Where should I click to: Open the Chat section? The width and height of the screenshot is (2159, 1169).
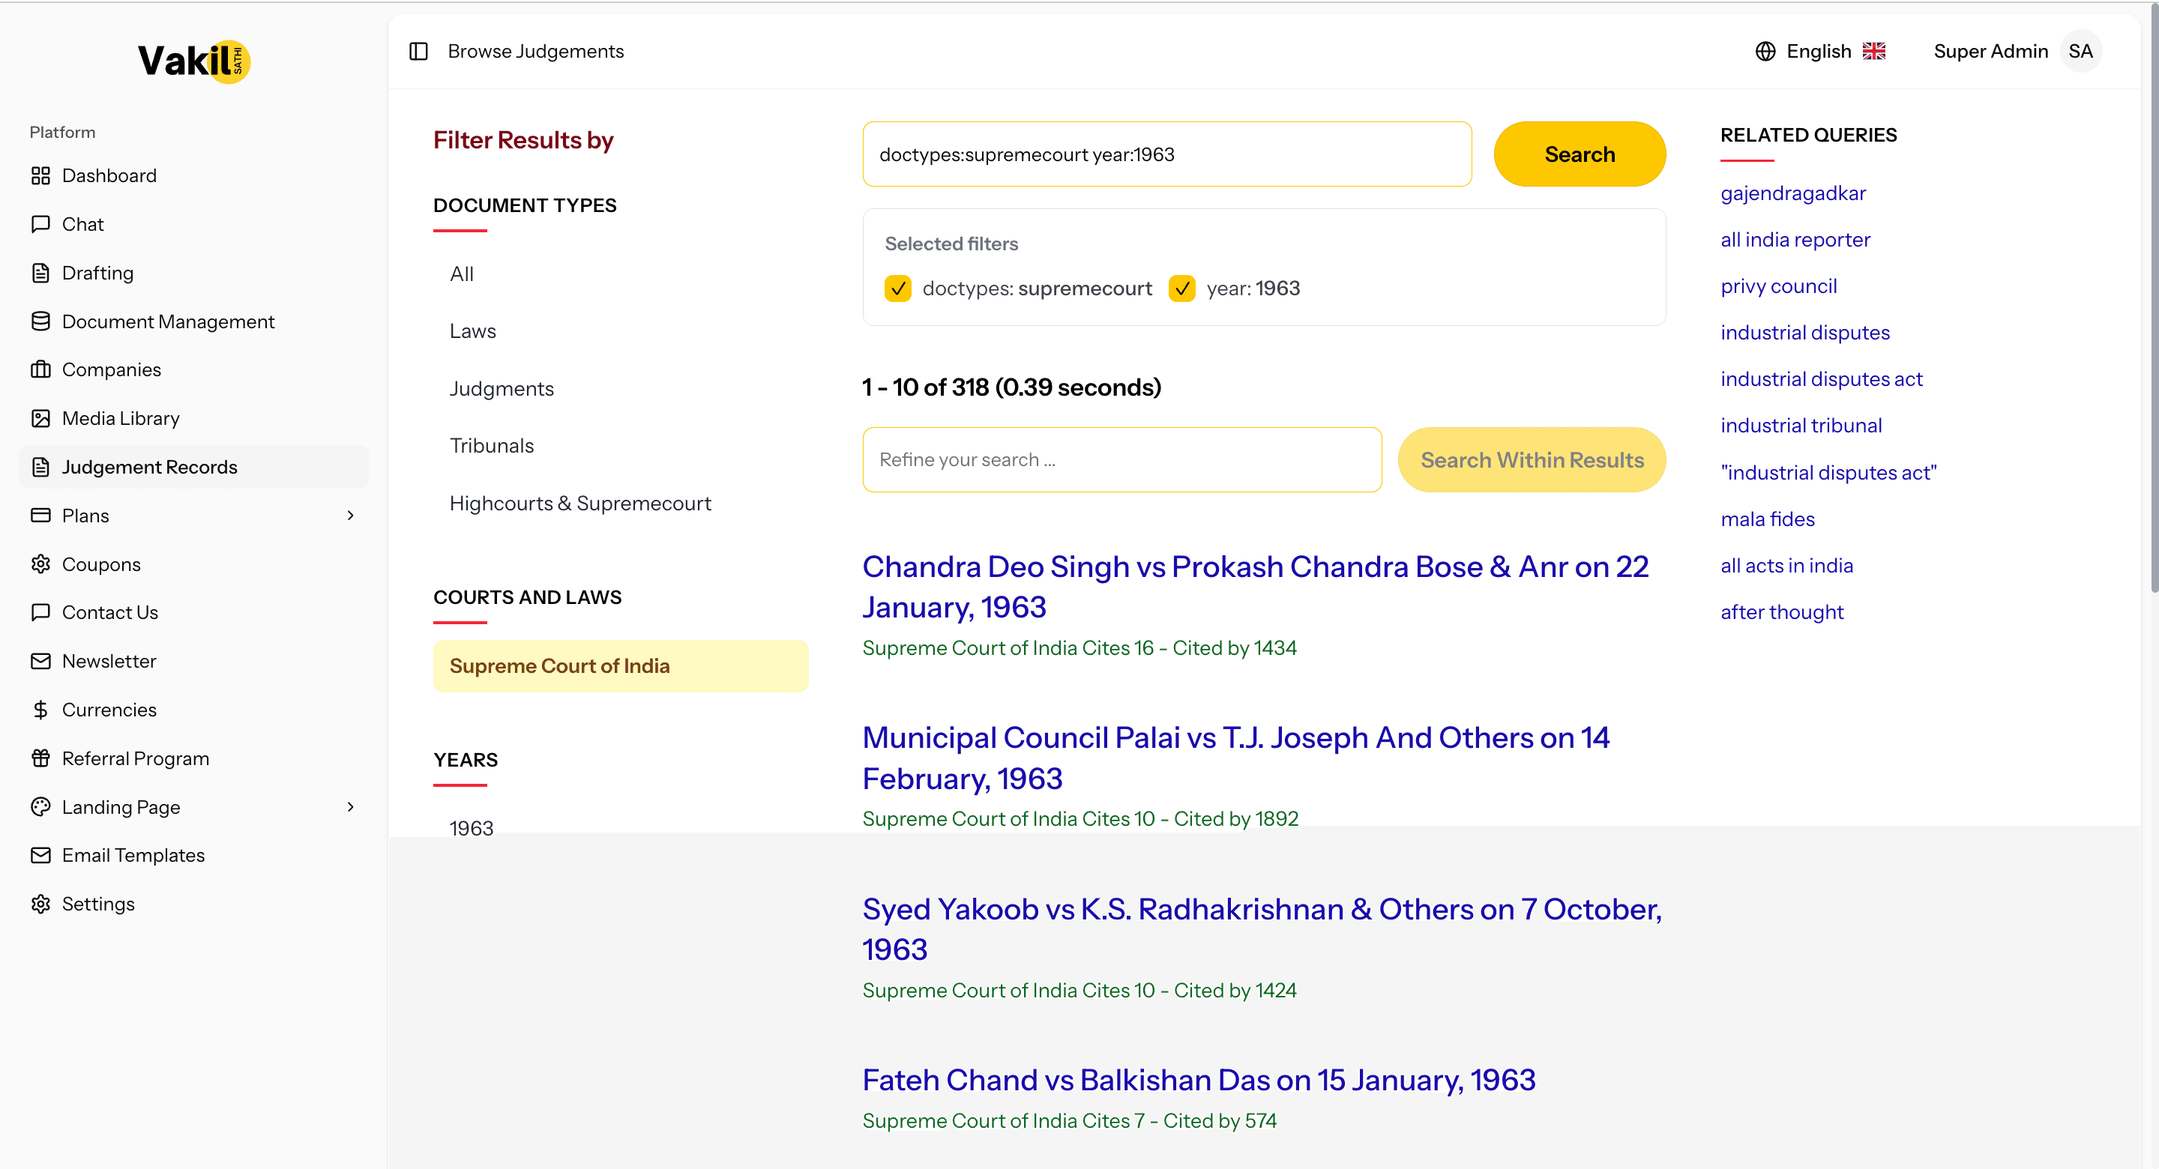pyautogui.click(x=83, y=224)
